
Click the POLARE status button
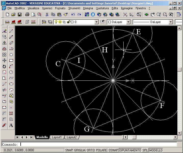coord(101,150)
